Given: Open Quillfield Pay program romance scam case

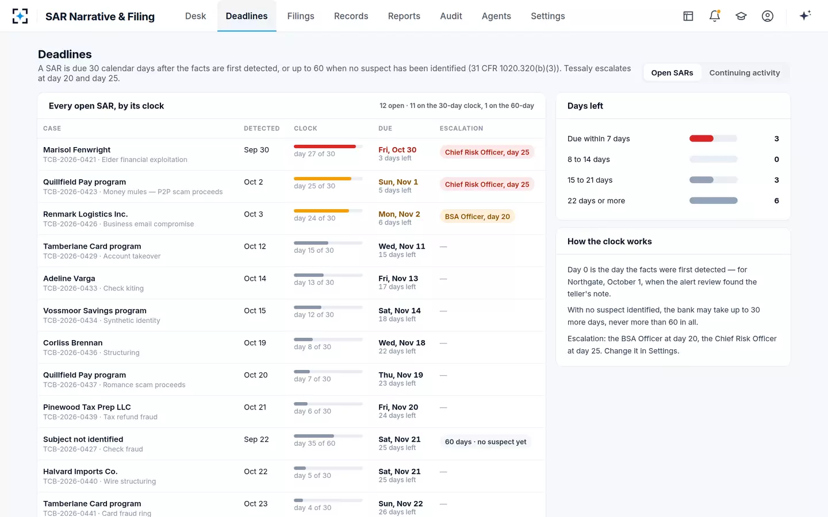Looking at the screenshot, I should point(292,380).
